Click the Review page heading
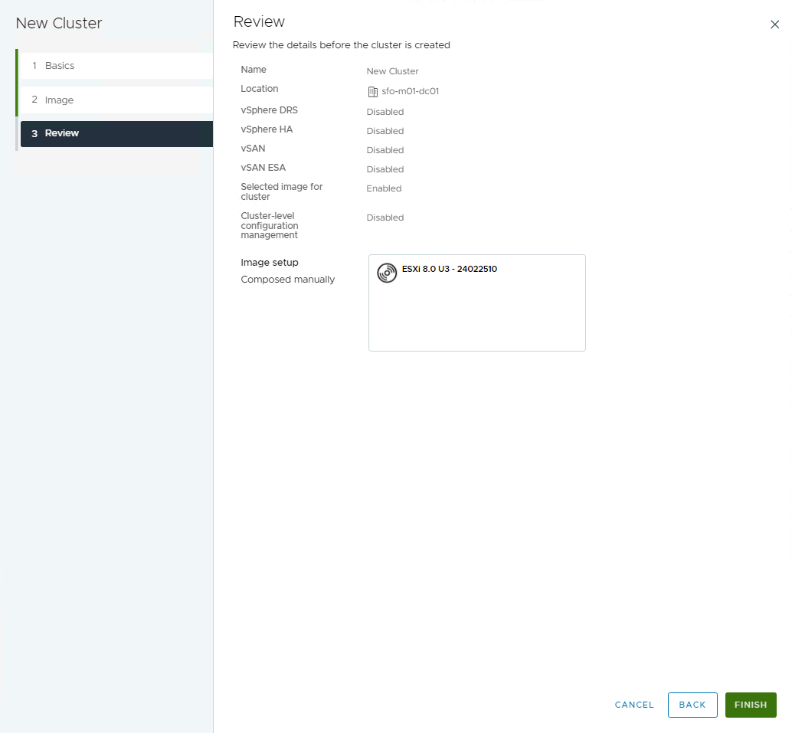Viewport: 792px width, 733px height. point(259,21)
